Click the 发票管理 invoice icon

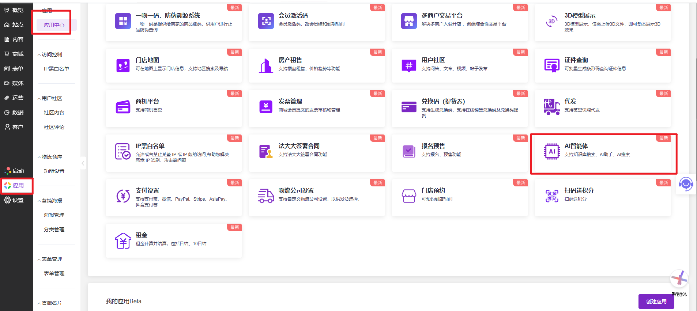tap(266, 107)
